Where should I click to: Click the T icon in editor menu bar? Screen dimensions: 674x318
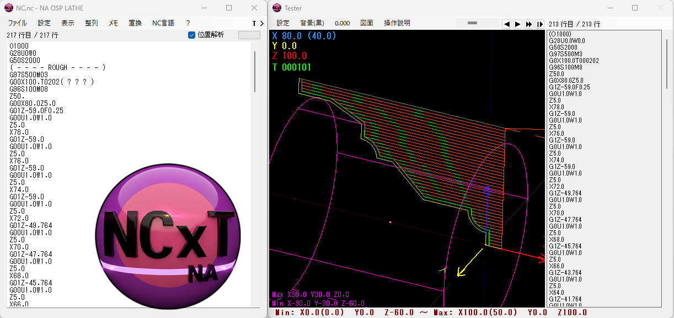254,23
